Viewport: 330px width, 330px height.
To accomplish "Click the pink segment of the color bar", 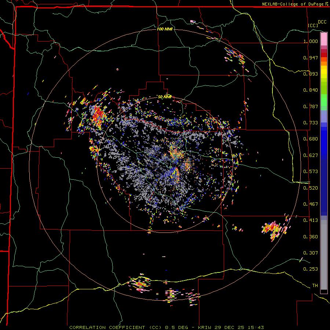I will (324, 39).
